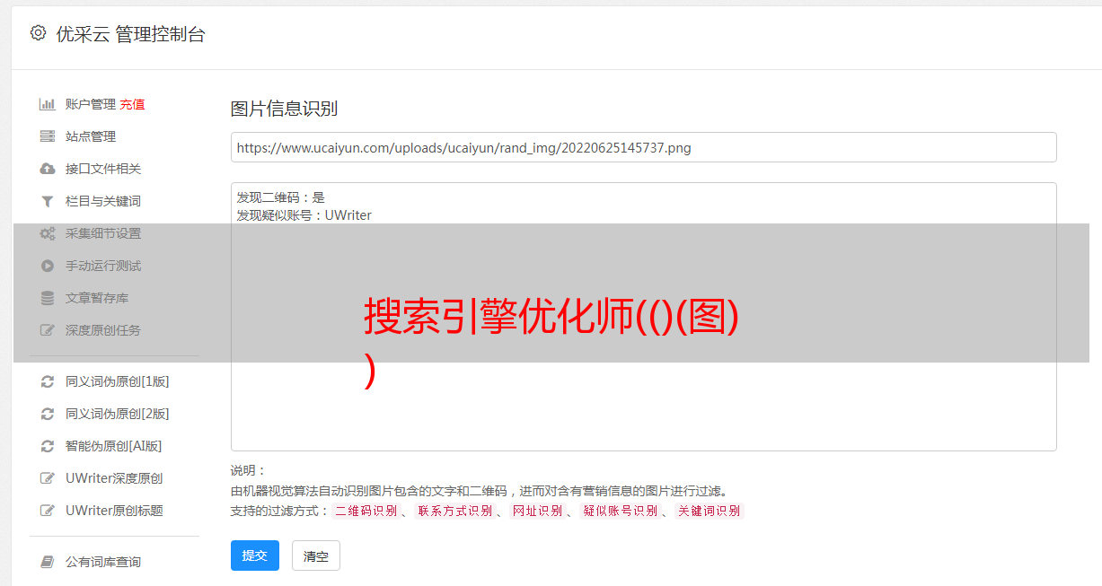Click the edit icon beside UWriter原创标题
Viewport: 1102px width, 586px height.
[x=48, y=511]
